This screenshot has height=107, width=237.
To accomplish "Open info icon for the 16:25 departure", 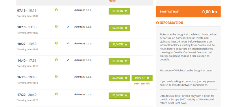I will coord(56,76).
